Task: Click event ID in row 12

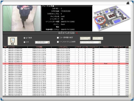Action: (x=15, y=65)
